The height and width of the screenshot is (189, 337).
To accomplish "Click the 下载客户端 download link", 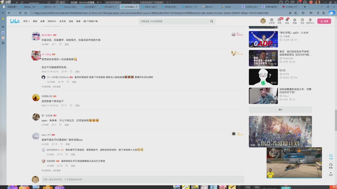I will 91,21.
